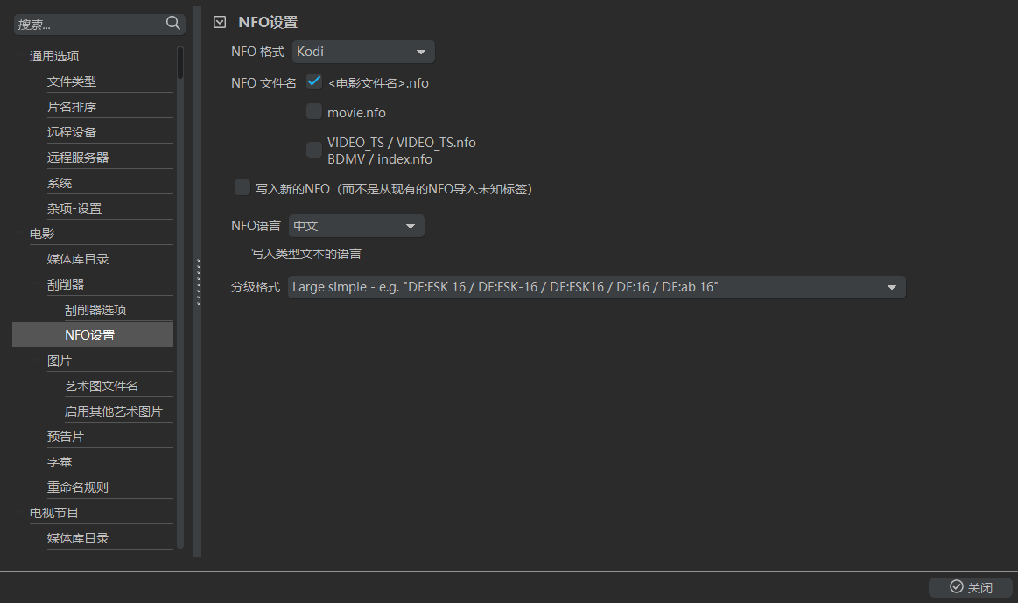Open the 远程服务器 settings page

coord(78,158)
